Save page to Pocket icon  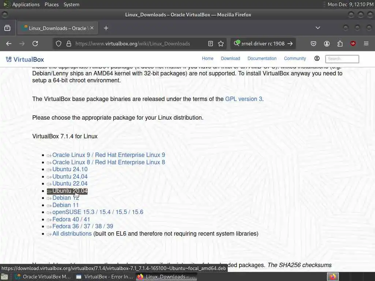click(313, 44)
